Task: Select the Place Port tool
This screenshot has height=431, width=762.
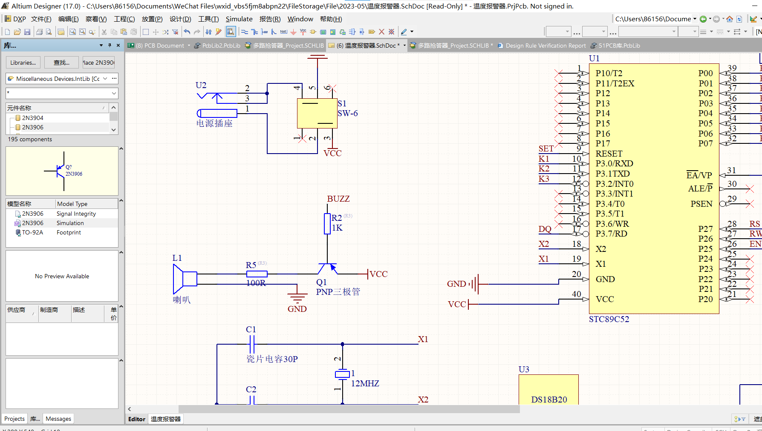Action: [x=372, y=32]
